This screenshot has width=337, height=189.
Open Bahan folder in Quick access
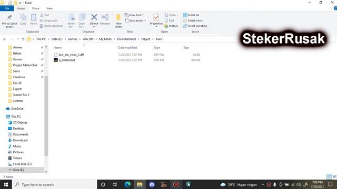(17, 54)
